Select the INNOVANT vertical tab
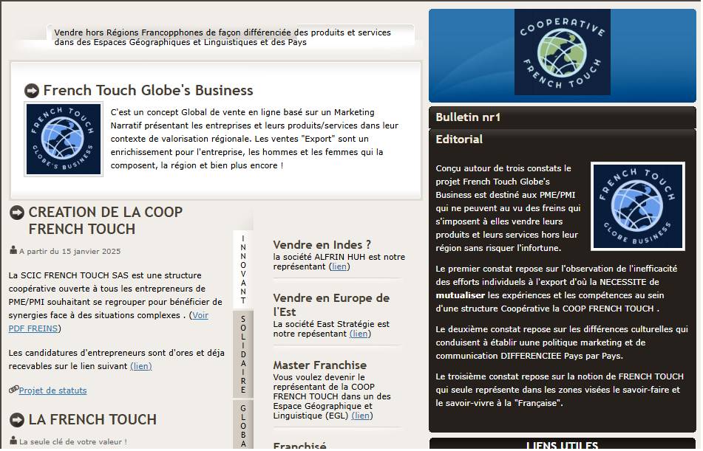The image size is (703, 451). pyautogui.click(x=243, y=269)
